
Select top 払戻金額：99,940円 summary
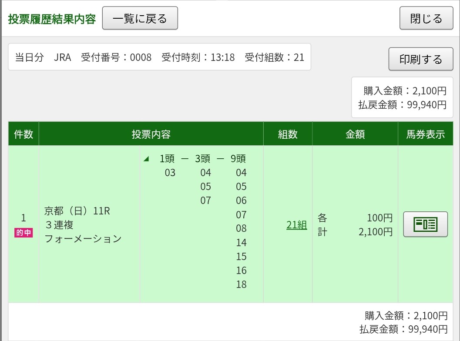402,105
